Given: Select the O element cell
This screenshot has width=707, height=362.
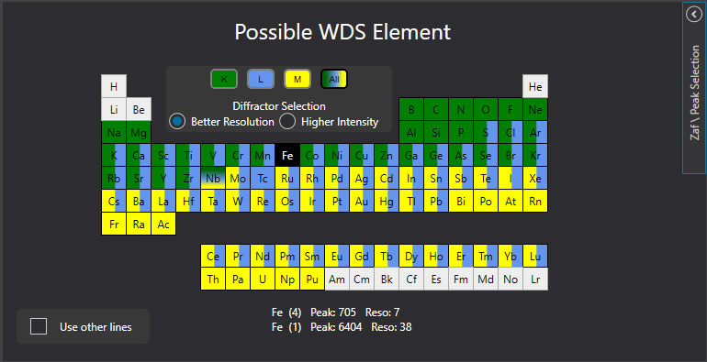Looking at the screenshot, I should 486,109.
